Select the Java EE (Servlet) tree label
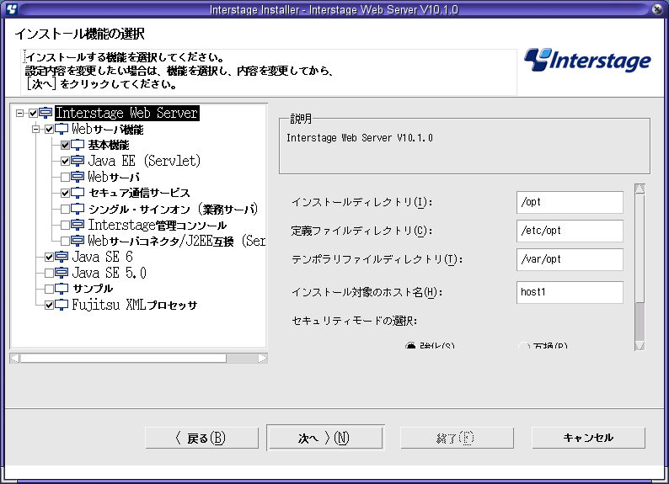669x484 pixels. tap(144, 161)
